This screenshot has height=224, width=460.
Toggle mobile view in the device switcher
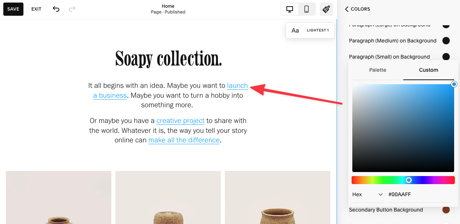(307, 9)
